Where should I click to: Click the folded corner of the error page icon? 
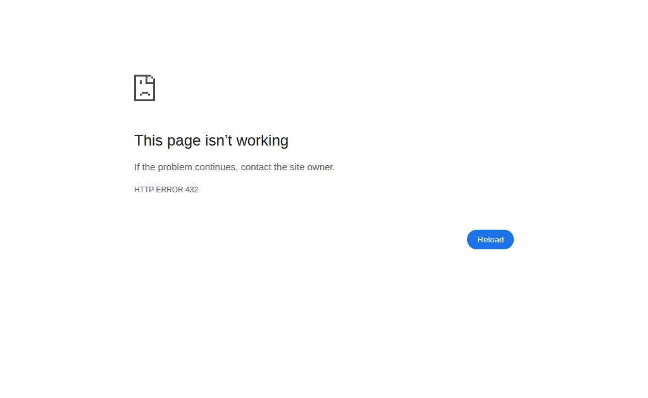point(151,78)
